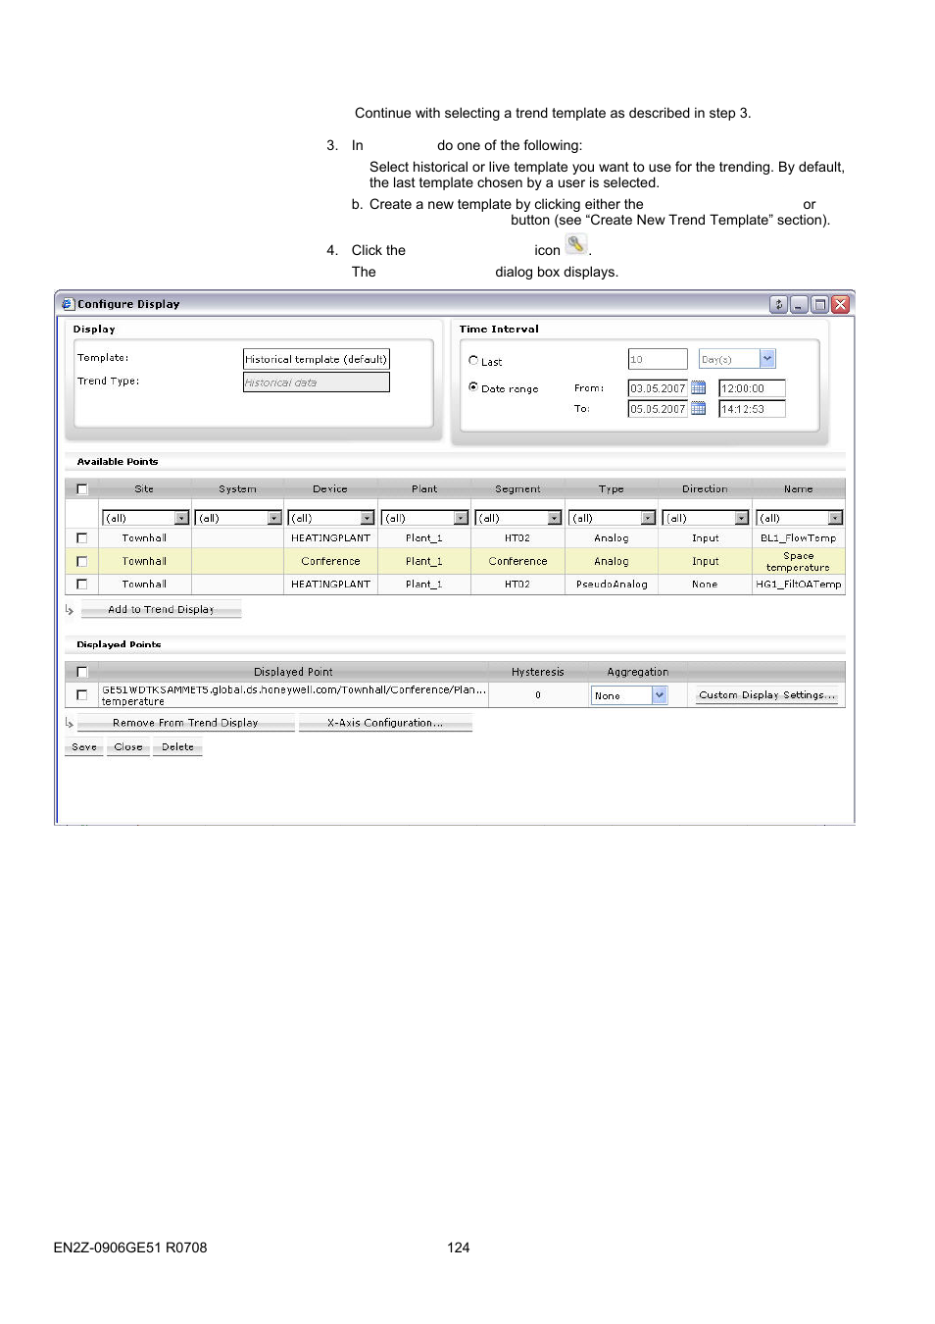Click the Save button
This screenshot has height=1324, width=935.
pyautogui.click(x=84, y=747)
